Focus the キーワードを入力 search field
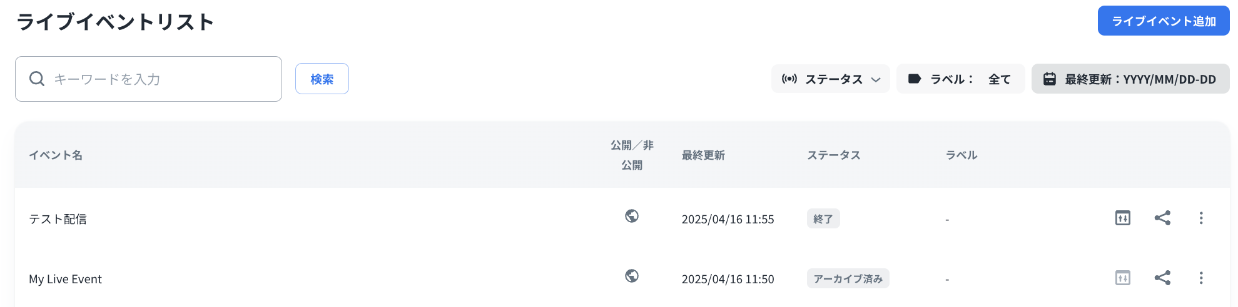1238x307 pixels. (x=163, y=79)
